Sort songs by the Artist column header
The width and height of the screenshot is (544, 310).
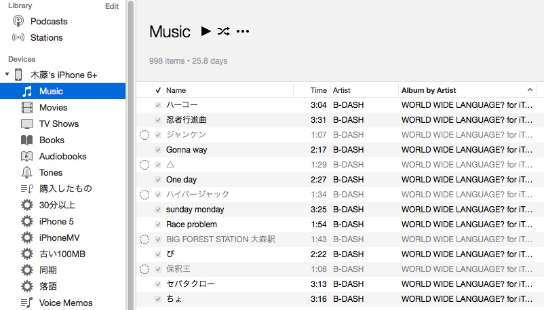[x=341, y=90]
